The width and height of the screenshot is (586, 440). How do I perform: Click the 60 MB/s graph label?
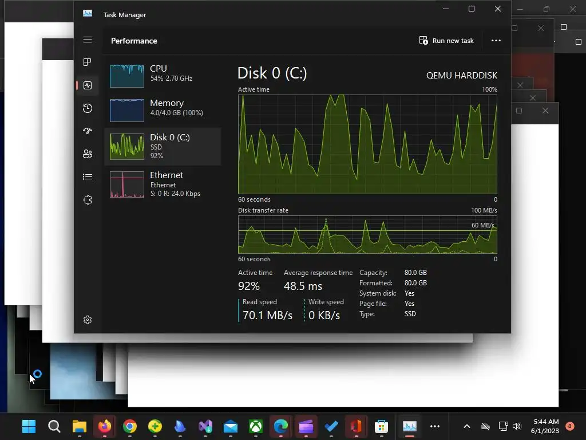coord(482,225)
